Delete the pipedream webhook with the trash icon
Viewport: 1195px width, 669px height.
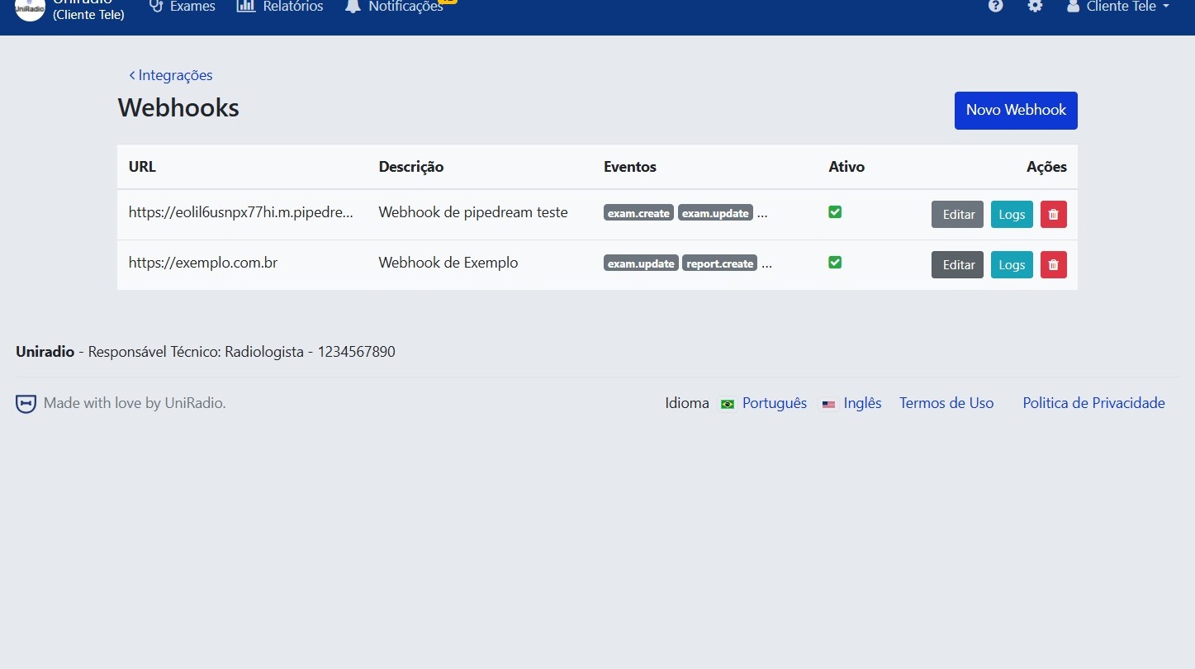1053,214
